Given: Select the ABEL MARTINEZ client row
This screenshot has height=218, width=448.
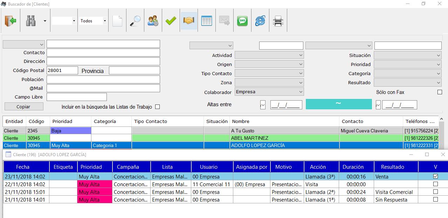Looking at the screenshot, I should [221, 138].
